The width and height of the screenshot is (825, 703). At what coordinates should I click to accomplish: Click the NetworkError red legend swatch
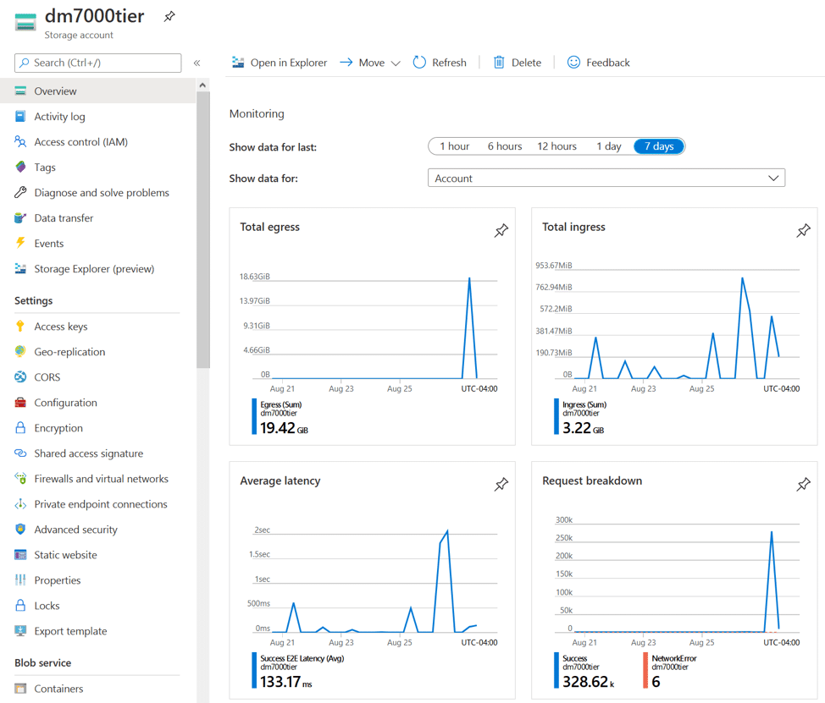[x=645, y=670]
